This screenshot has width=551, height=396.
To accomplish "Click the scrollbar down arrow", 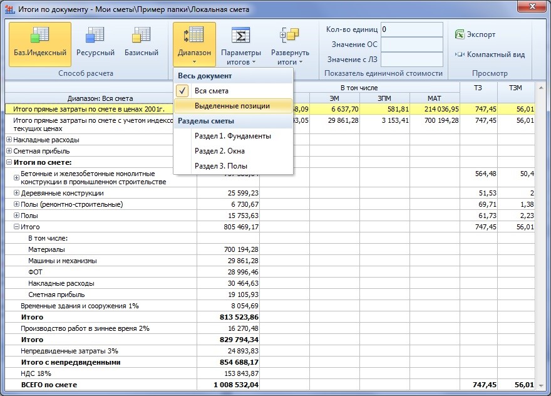I will click(541, 385).
